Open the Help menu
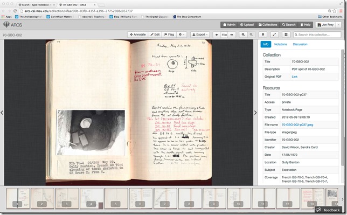This screenshot has width=347, height=215. (305, 25)
